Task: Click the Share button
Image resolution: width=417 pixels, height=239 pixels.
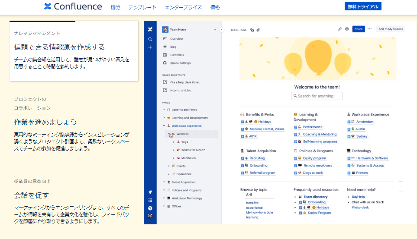Action: click(x=358, y=29)
